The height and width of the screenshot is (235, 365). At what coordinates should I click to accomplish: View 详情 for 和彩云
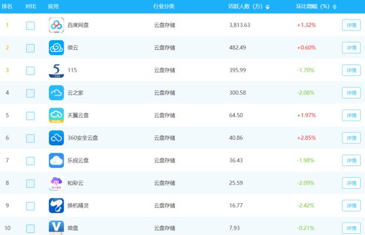point(351,183)
